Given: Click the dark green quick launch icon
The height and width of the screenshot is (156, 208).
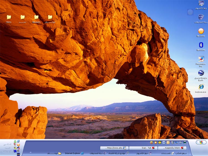Looking at the screenshot, I should click(184, 142).
